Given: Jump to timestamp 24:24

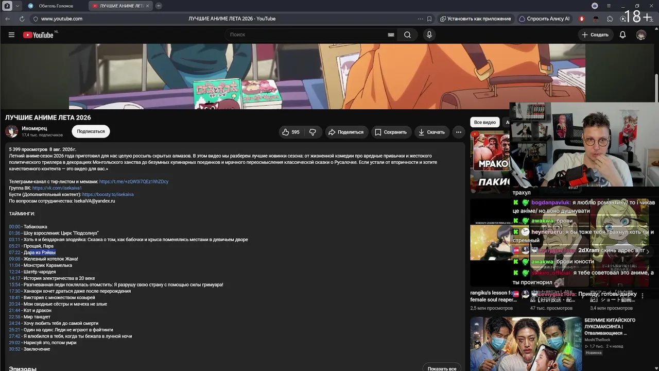Looking at the screenshot, I should pos(14,323).
